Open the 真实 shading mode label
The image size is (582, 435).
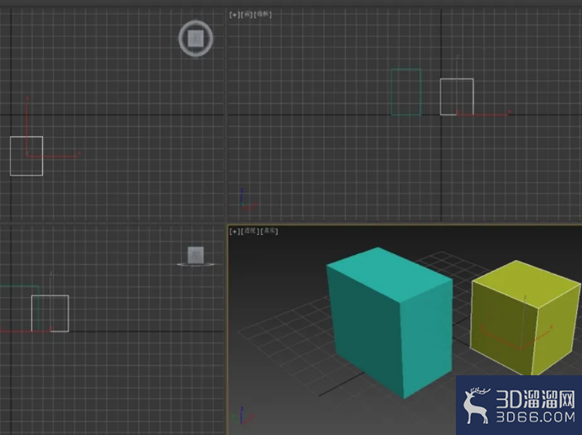269,231
